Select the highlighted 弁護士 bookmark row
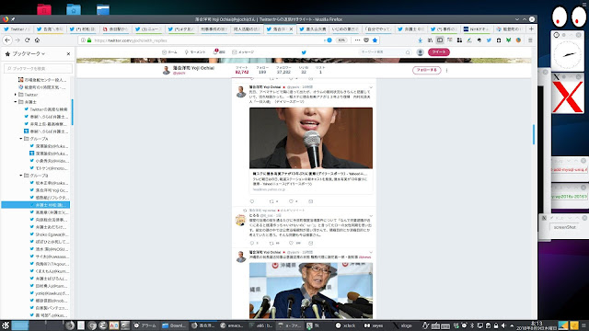The width and height of the screenshot is (589, 331). [35, 205]
